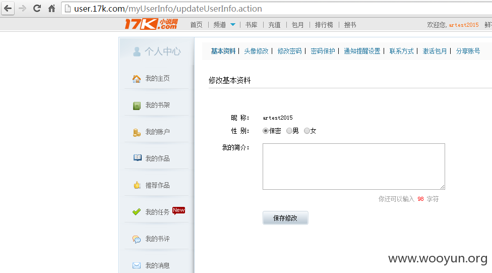Open 搜书 in top navigation
Viewport: 492px width, 273px height.
pyautogui.click(x=350, y=25)
